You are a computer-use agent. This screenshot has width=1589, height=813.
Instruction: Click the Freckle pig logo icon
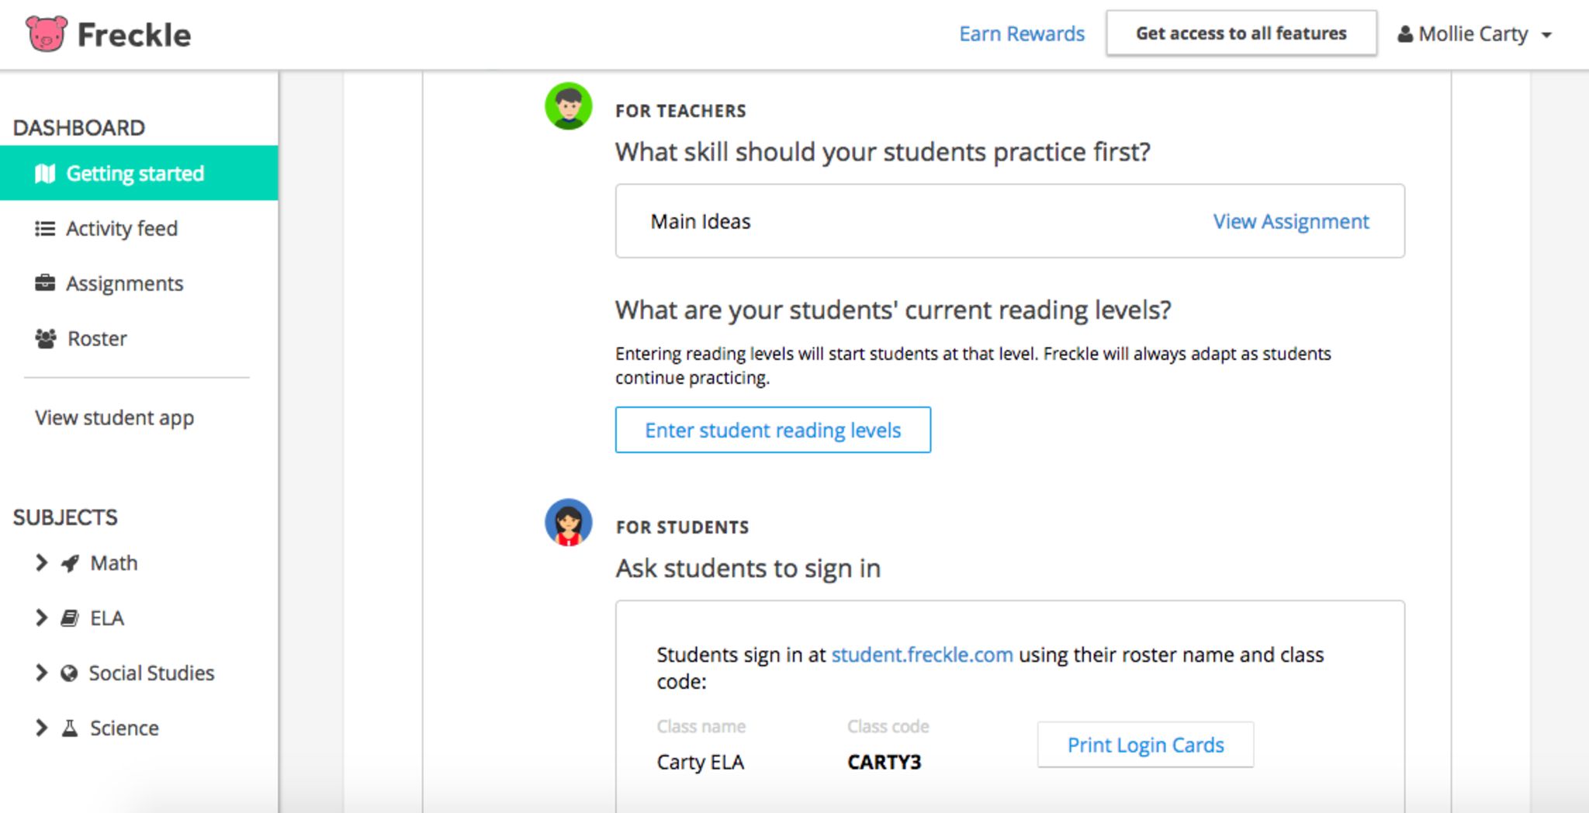pos(47,34)
